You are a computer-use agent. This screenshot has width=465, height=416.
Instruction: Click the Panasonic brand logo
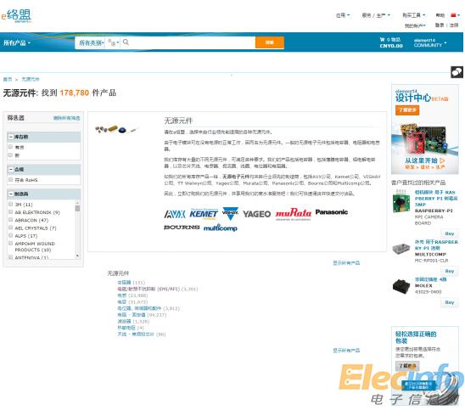click(x=331, y=212)
